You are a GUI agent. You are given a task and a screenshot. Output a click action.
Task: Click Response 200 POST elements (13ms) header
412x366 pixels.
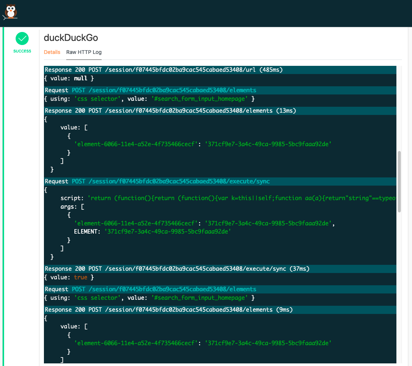click(220, 111)
